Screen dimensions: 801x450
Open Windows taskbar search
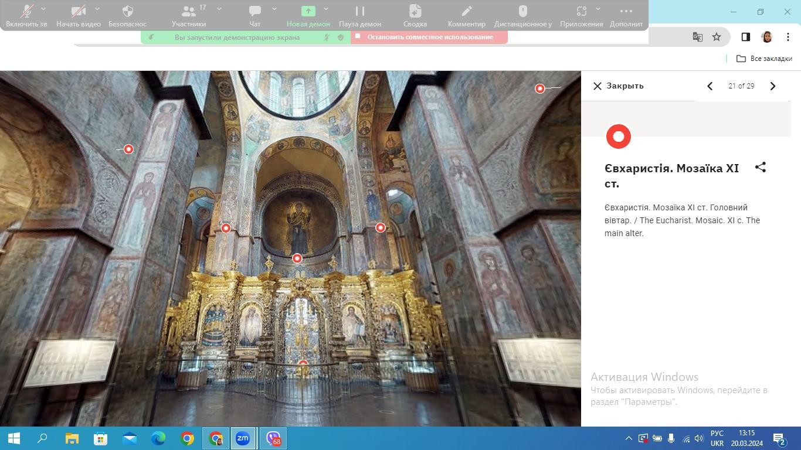[42, 438]
